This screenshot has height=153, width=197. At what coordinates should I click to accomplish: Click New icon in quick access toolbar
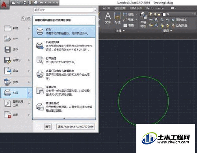point(13,3)
